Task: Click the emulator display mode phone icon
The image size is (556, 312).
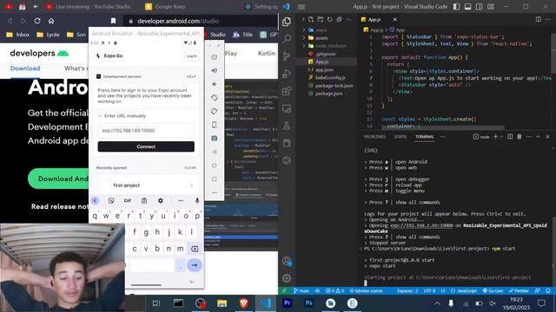Action: click(x=215, y=125)
